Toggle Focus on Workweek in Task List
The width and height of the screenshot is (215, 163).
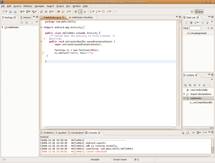[208, 23]
